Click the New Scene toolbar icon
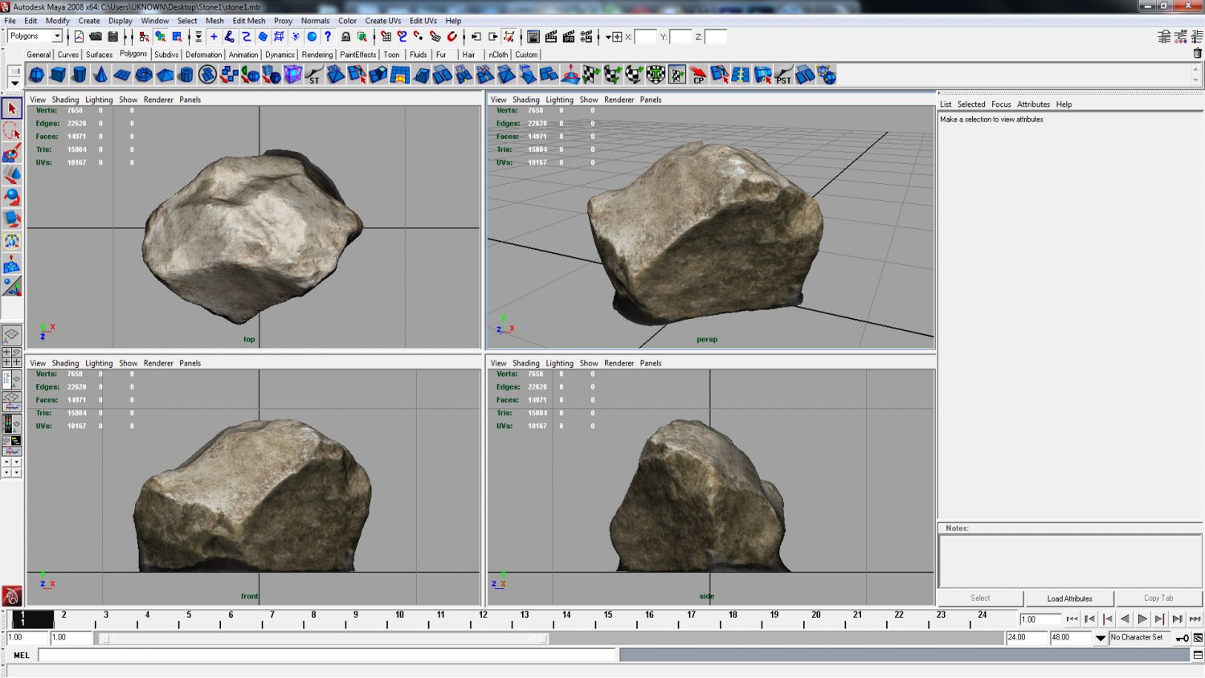This screenshot has width=1205, height=678. (x=79, y=36)
